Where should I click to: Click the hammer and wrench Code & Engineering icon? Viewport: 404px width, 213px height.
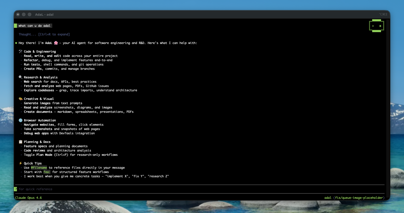20,51
